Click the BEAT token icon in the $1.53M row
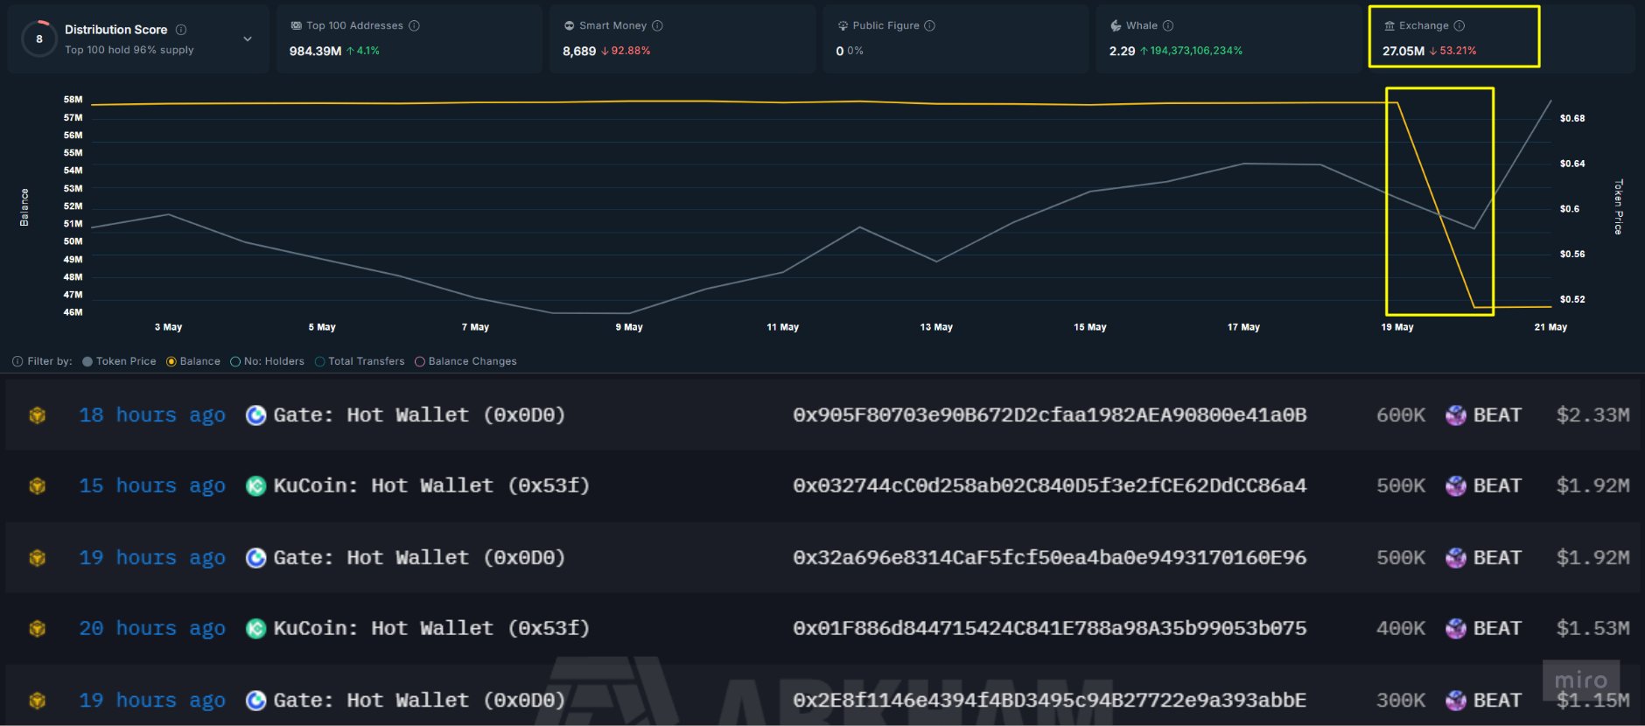The image size is (1645, 726). tap(1456, 629)
